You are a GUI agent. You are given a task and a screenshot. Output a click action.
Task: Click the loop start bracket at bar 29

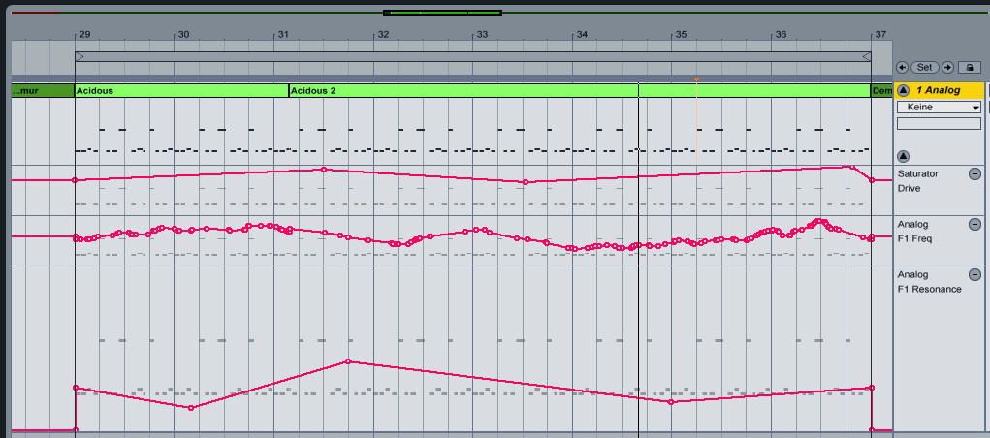(x=80, y=57)
